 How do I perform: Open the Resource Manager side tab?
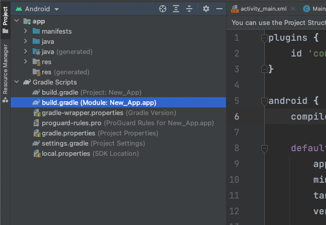click(5, 73)
